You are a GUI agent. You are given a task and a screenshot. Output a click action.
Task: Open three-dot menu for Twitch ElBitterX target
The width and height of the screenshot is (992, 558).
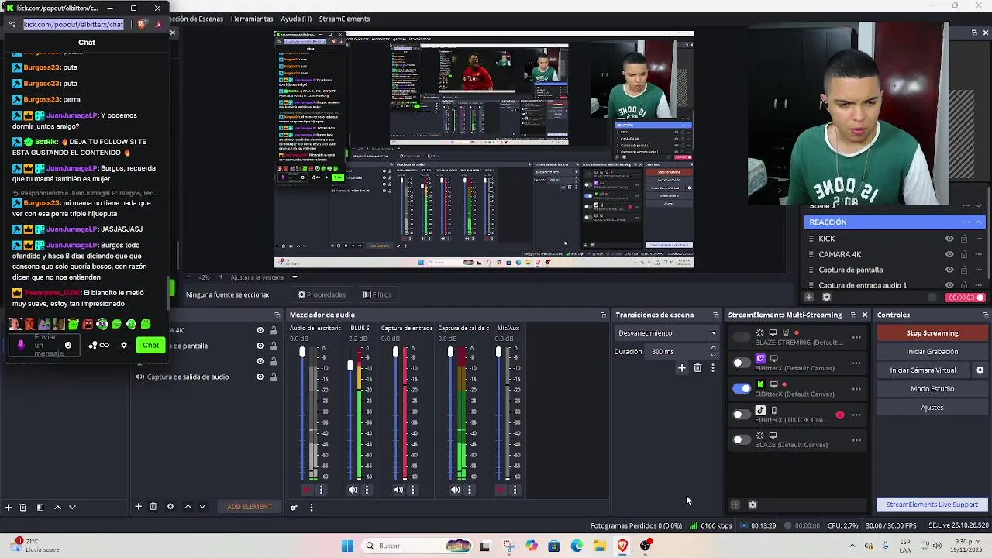856,363
